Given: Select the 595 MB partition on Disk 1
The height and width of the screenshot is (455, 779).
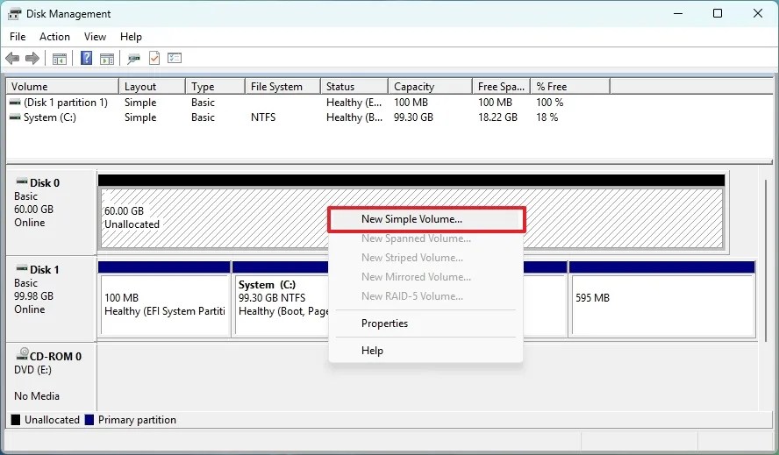Looking at the screenshot, I should pos(662,304).
